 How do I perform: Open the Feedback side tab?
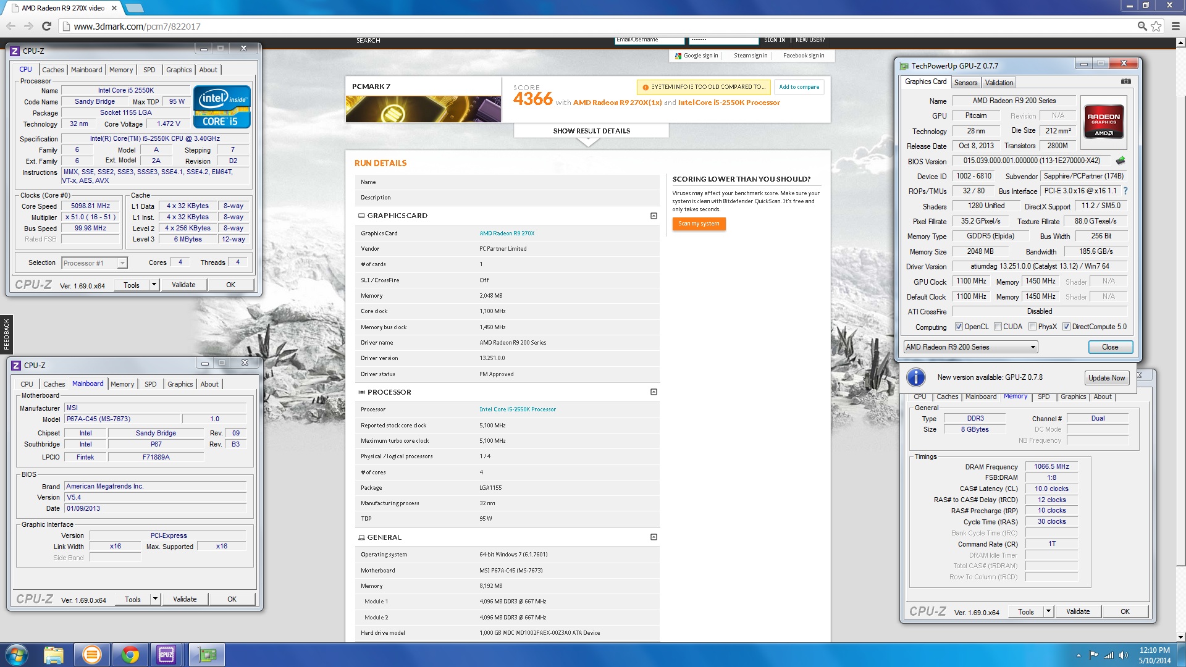[6, 333]
